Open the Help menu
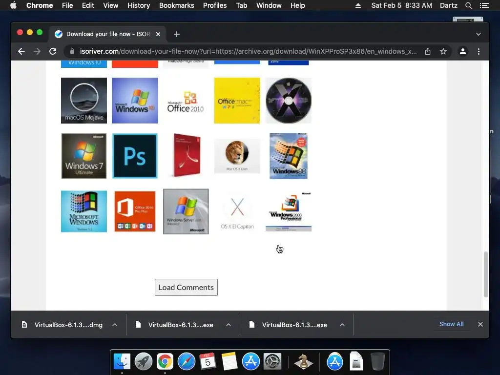The image size is (500, 375). coord(297,5)
